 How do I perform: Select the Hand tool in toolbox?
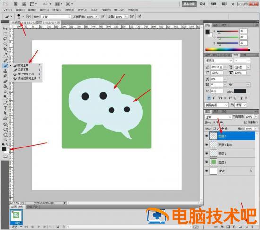tap(5, 135)
